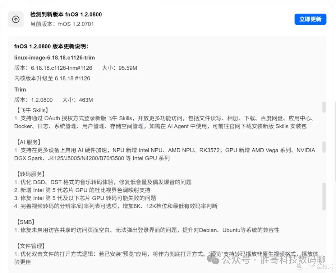The height and width of the screenshot is (273, 336).
Task: Select the 当前版本：fnOS 1.2.0701 text
Action: pyautogui.click(x=62, y=24)
